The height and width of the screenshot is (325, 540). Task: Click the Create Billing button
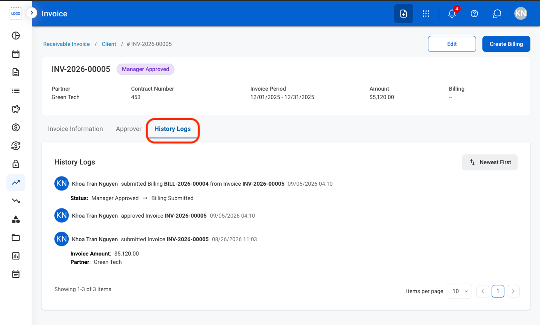click(x=506, y=44)
